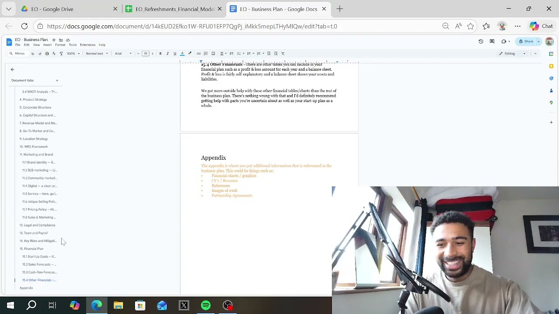Jump to Appendix in outline
Screen dimensions: 559x314
click(x=26, y=288)
